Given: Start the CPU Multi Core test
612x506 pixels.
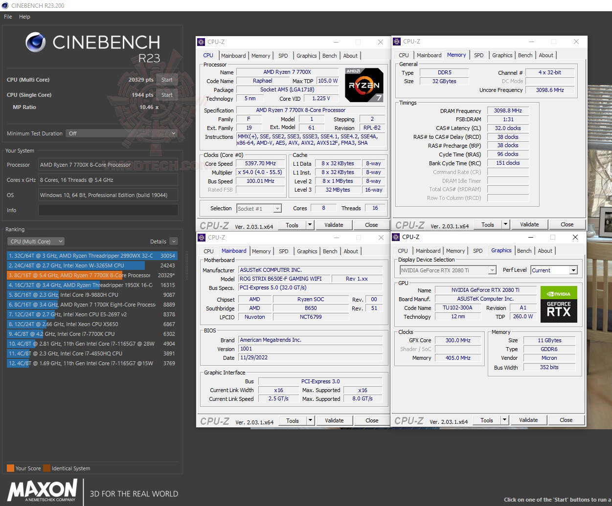Looking at the screenshot, I should [x=167, y=80].
